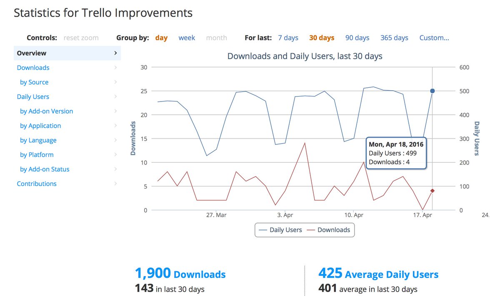
Task: Click the chevron beside by Platform
Action: coord(115,155)
